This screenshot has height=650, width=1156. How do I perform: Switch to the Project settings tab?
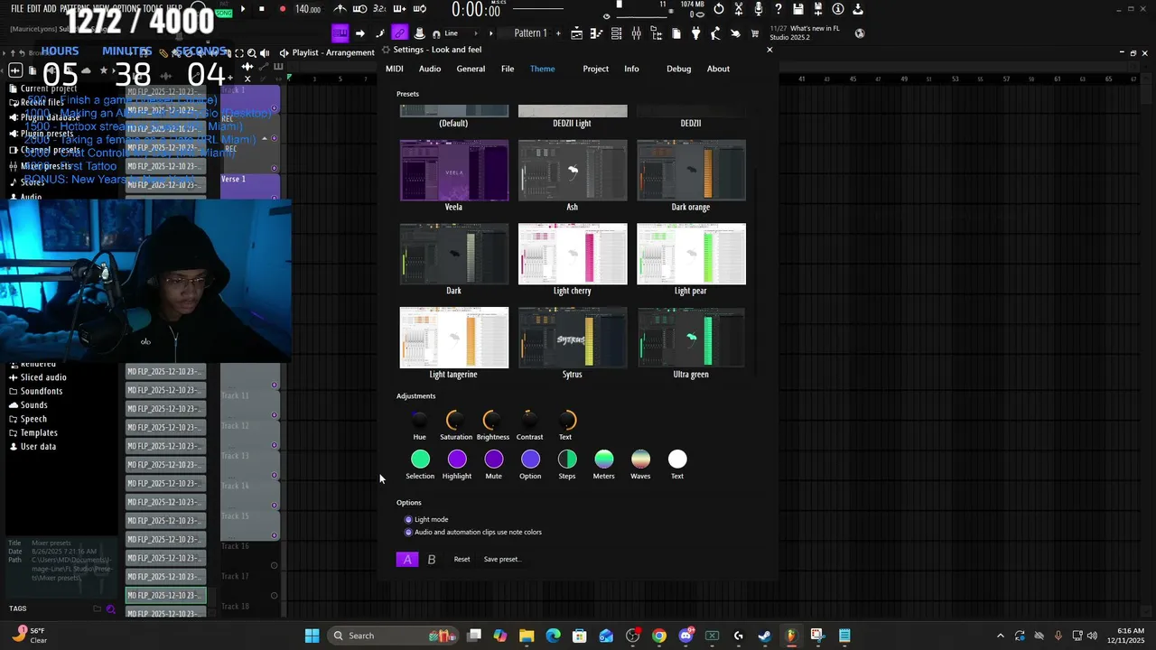tap(595, 69)
